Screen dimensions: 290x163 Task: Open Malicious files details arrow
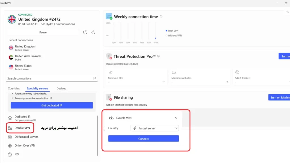[163, 82]
